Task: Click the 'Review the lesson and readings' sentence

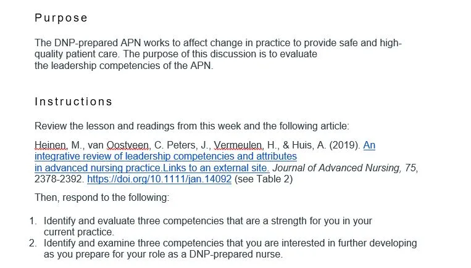Action: click(191, 126)
